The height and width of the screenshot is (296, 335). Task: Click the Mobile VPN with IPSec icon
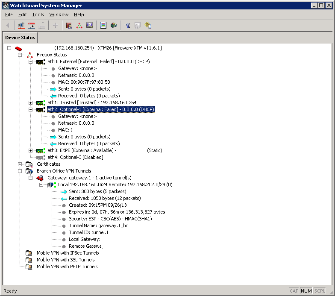[29, 253]
